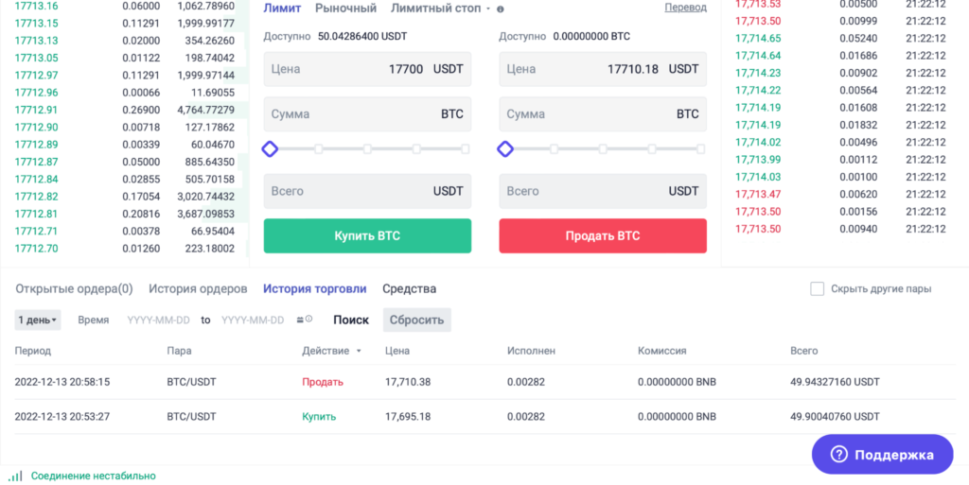Image resolution: width=969 pixels, height=485 pixels.
Task: Click the start date YYYY-MM-DD field
Action: point(158,320)
